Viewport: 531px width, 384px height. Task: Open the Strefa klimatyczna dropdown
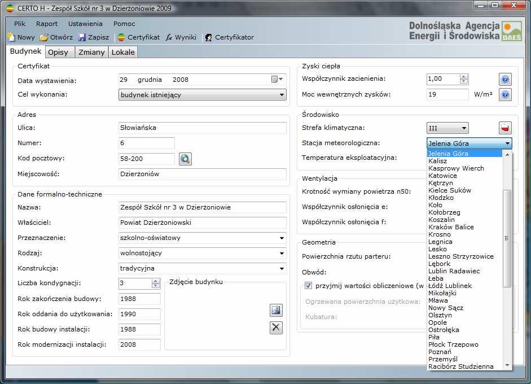[x=447, y=128]
